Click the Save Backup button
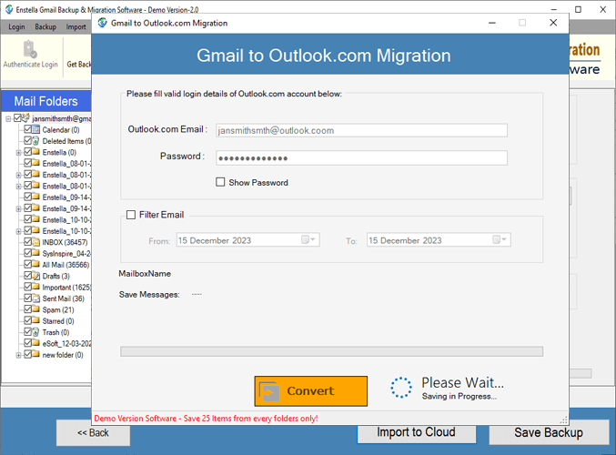616x455 pixels. pyautogui.click(x=548, y=432)
